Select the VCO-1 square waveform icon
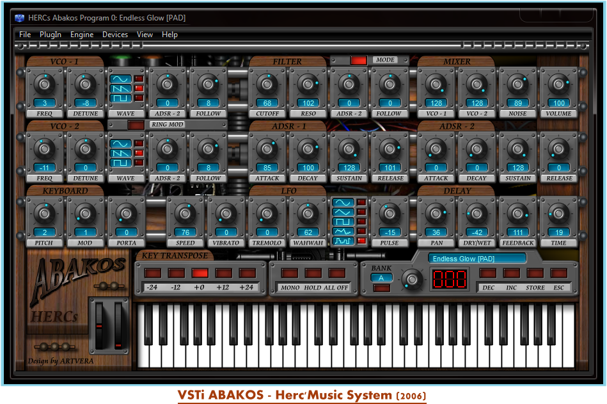This screenshot has height=404, width=607. [x=120, y=98]
